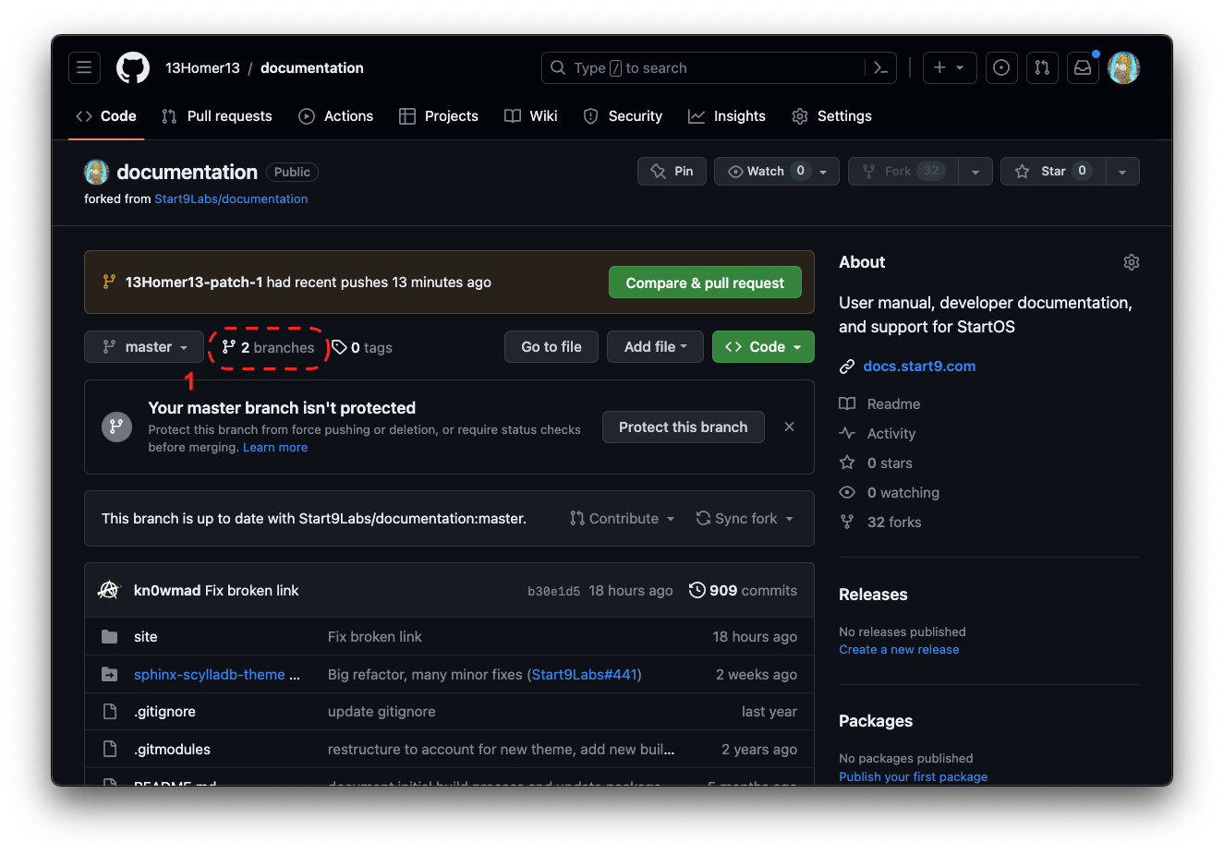
Task: Open the user profile avatar menu
Action: pyautogui.click(x=1123, y=67)
